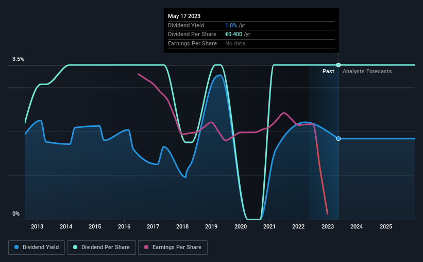
Task: Click the Analysts Forecasts label
Action: click(x=367, y=71)
